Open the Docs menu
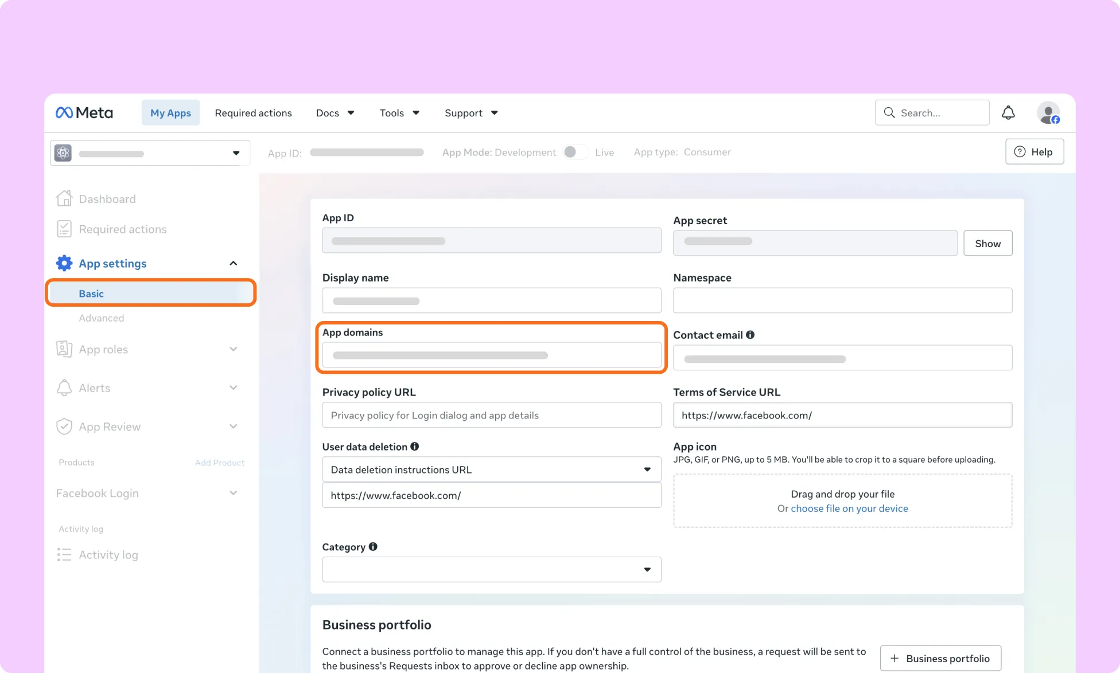This screenshot has height=673, width=1120. pyautogui.click(x=335, y=113)
